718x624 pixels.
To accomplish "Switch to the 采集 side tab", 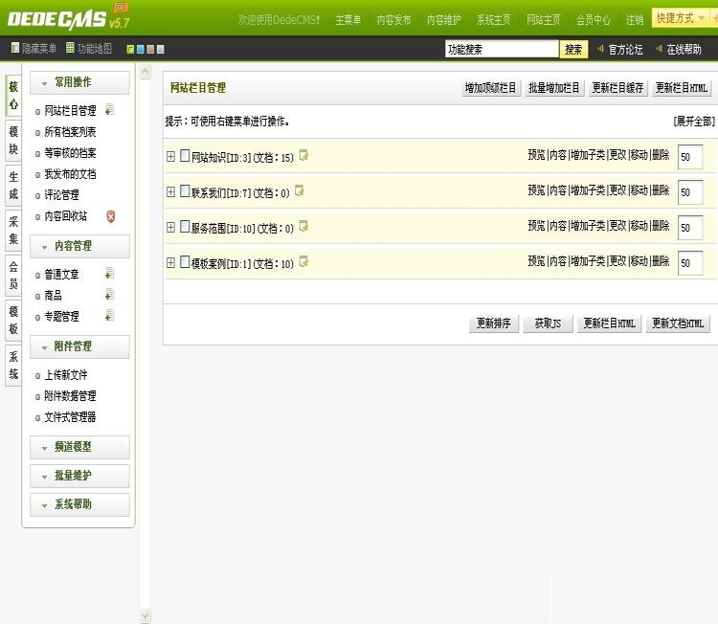I will (x=13, y=231).
